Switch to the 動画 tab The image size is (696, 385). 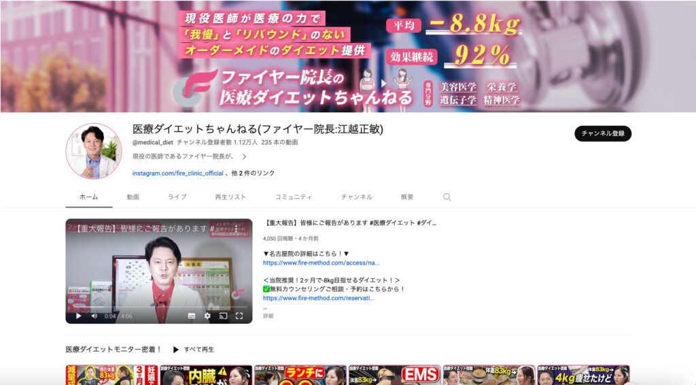133,197
